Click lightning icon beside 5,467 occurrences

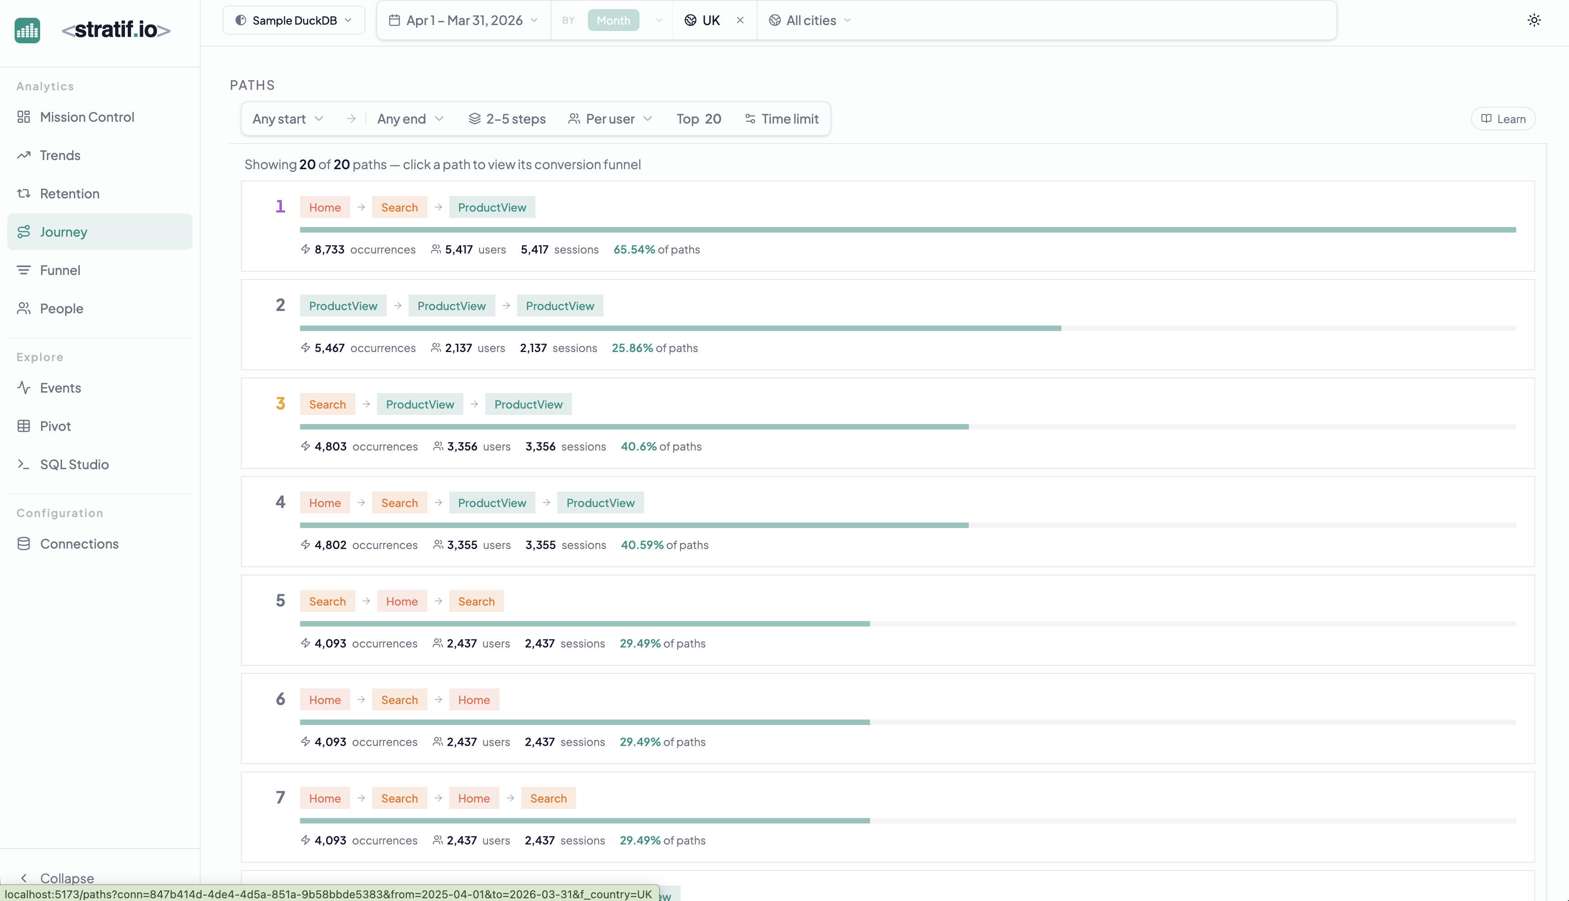[305, 348]
